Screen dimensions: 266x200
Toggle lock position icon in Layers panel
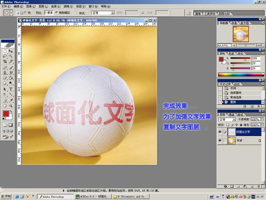coord(237,125)
